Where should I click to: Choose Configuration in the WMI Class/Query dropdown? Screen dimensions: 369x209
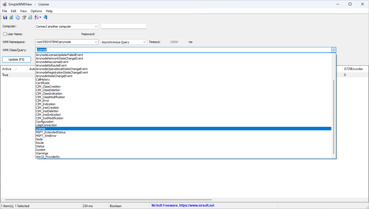click(45, 122)
